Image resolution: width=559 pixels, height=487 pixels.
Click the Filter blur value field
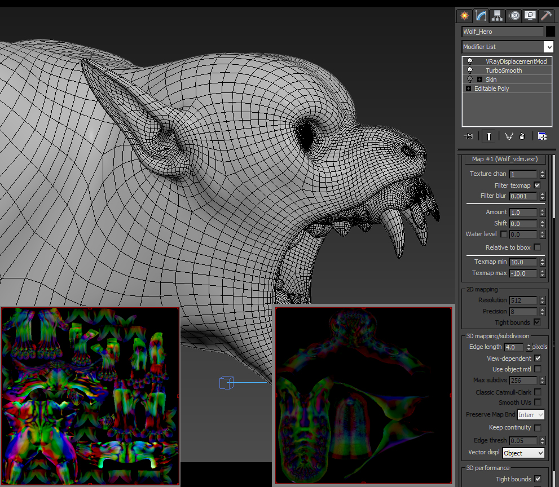523,196
